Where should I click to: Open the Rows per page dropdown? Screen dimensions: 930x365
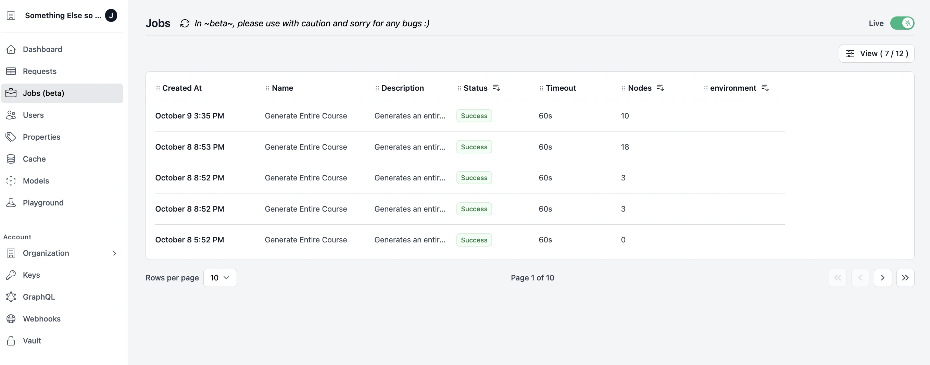(x=220, y=278)
